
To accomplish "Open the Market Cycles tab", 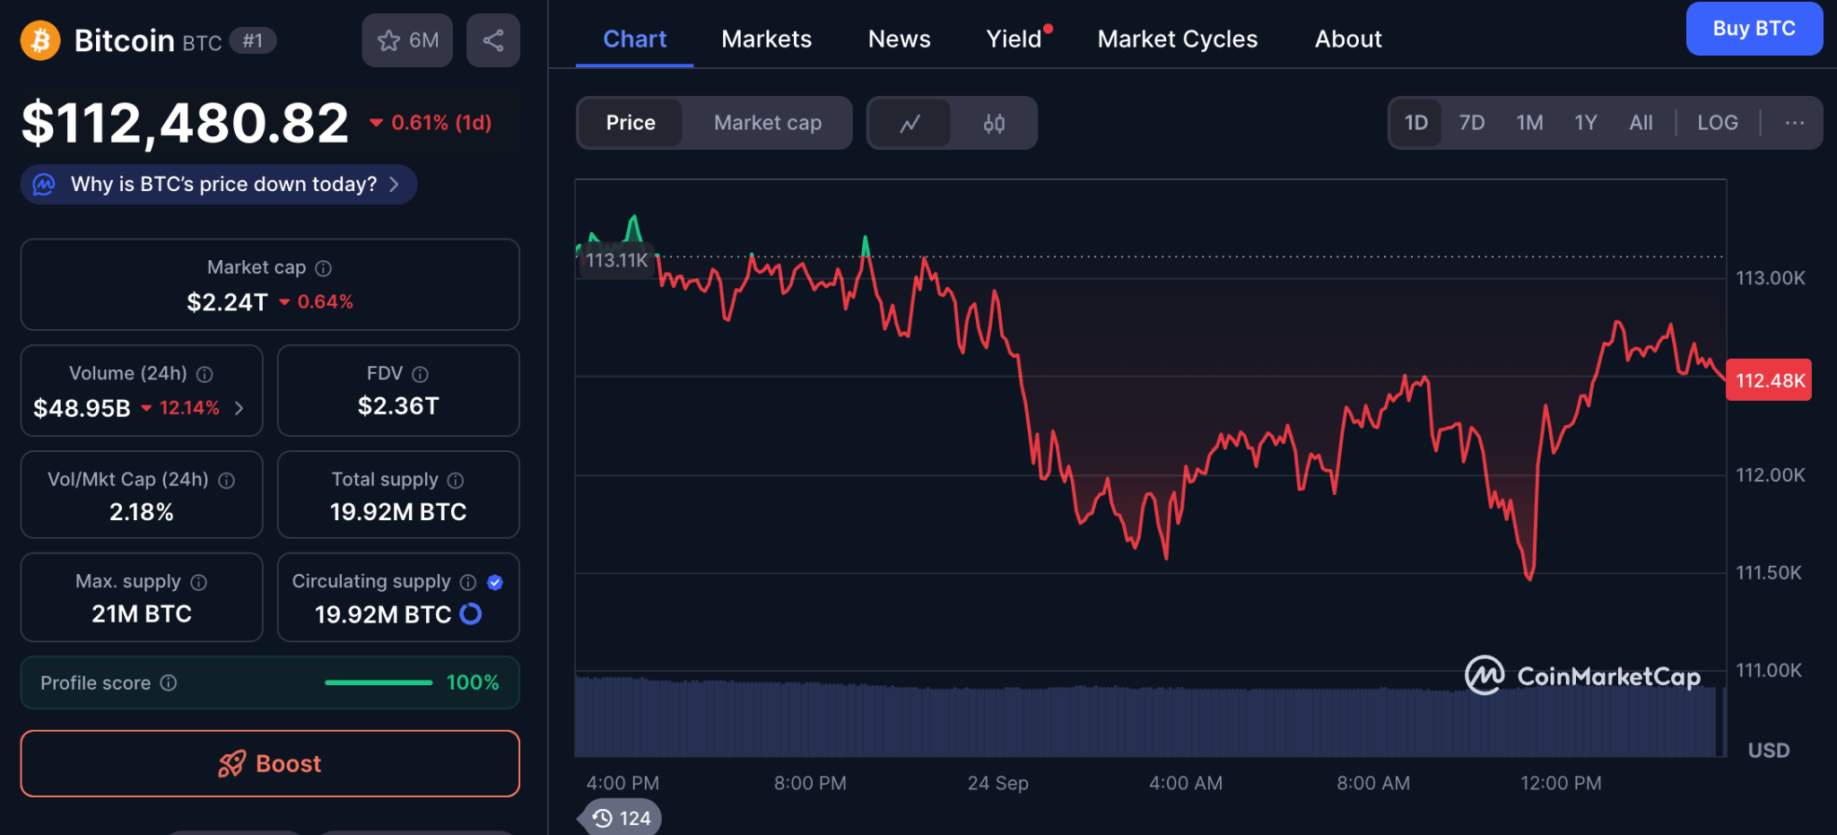I will tap(1177, 39).
